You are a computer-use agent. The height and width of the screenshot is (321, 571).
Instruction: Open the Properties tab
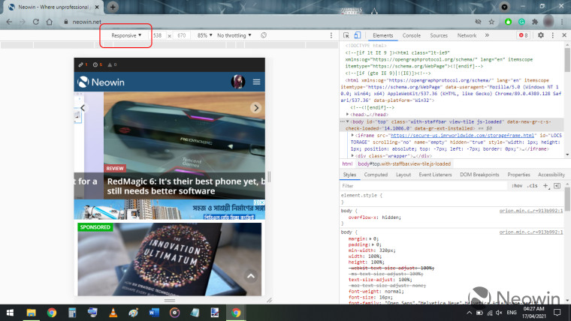click(518, 175)
